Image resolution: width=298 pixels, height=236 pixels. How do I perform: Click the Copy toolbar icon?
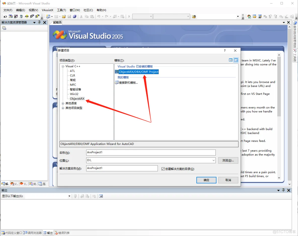(x=87, y=17)
